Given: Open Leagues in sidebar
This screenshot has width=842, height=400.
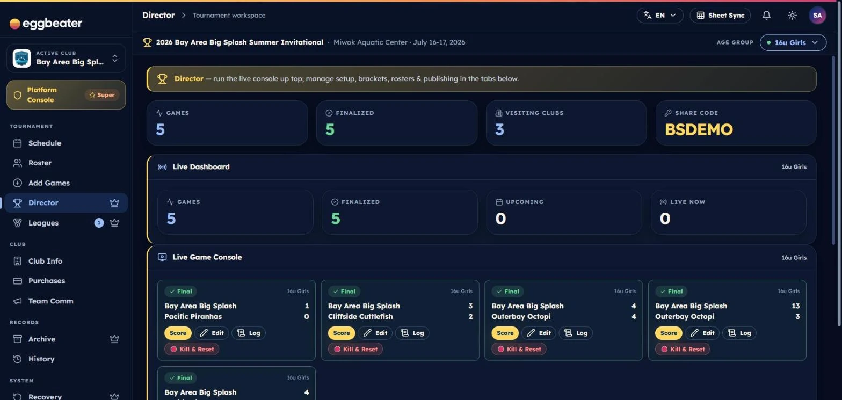Looking at the screenshot, I should click(x=66, y=223).
